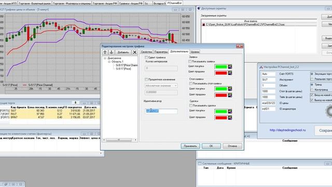The image size is (332, 187).
Task: Select Si-9.17 [Price] tree item
Action: (123, 69)
